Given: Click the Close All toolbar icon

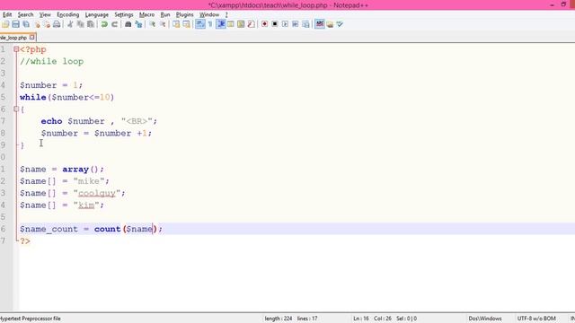Looking at the screenshot, I should (x=47, y=24).
